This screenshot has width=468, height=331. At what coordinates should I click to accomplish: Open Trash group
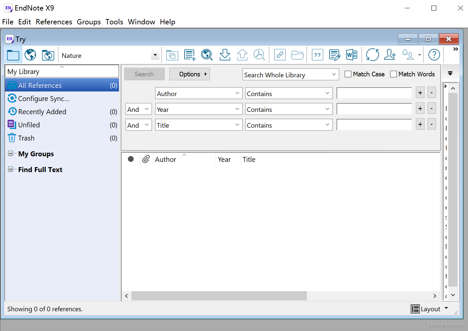62,138
